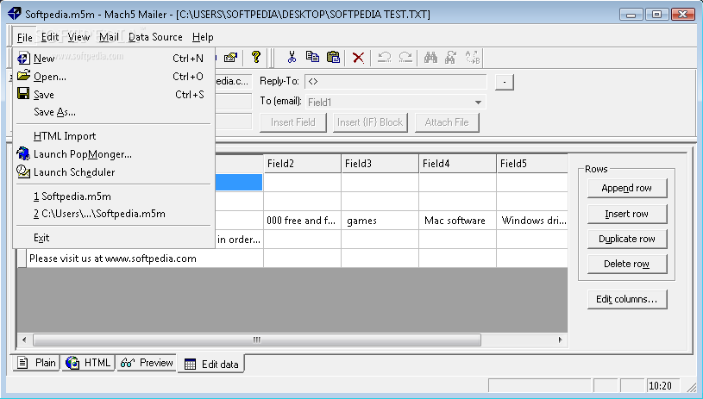The width and height of the screenshot is (703, 399).
Task: Click the Insert {IF} Block button
Action: tap(370, 122)
